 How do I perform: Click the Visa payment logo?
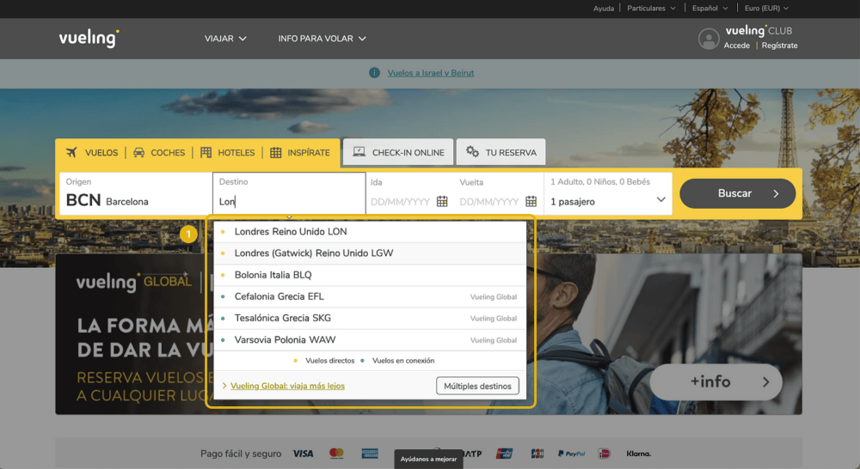coord(303,454)
